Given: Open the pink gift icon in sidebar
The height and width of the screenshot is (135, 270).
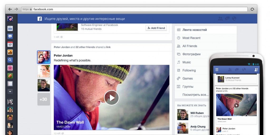Looking at the screenshot, I should click(10, 68).
